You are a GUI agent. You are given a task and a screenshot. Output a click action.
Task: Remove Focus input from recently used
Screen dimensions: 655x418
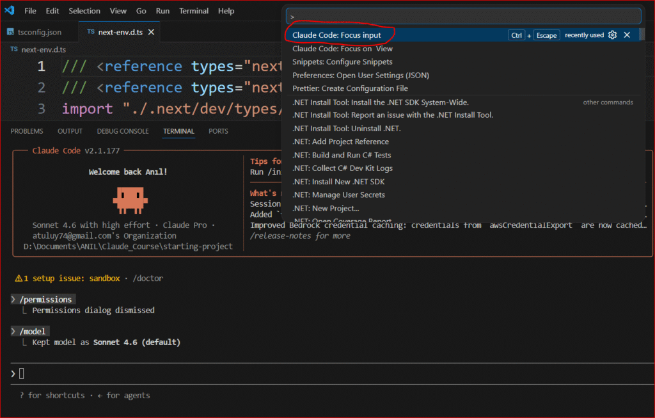(x=627, y=35)
